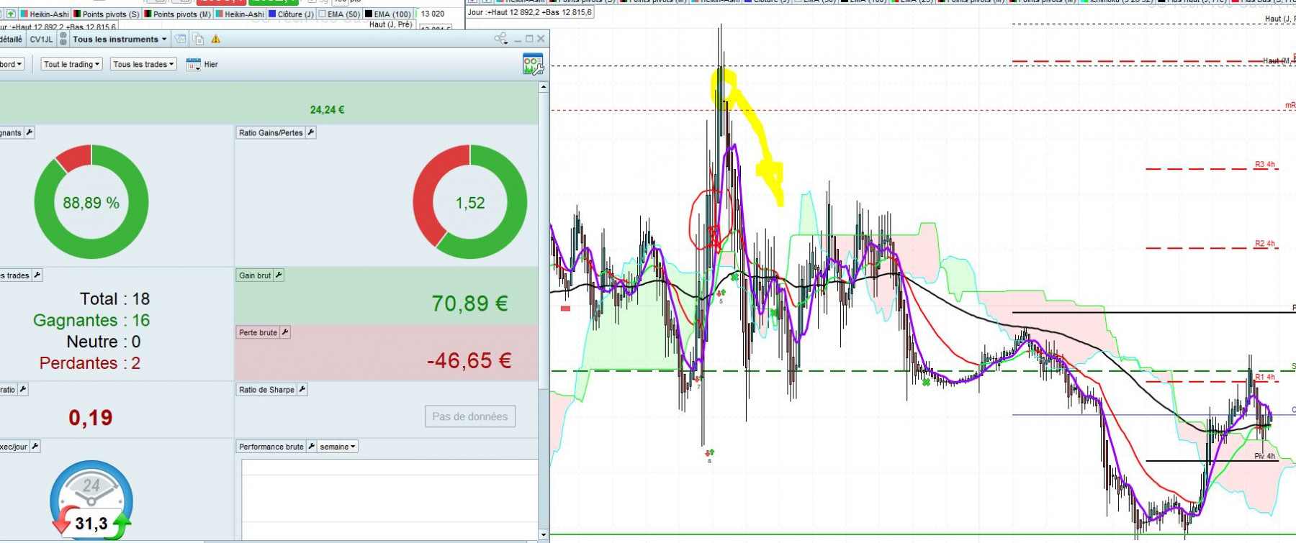1296x543 pixels.
Task: Click the Points pivots (S) indicator label
Action: [x=111, y=14]
